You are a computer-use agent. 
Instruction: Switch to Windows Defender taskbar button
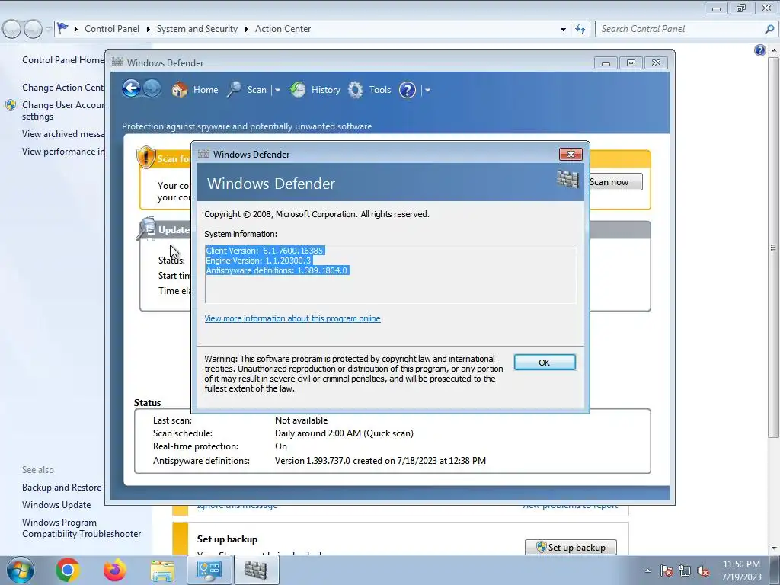point(256,570)
